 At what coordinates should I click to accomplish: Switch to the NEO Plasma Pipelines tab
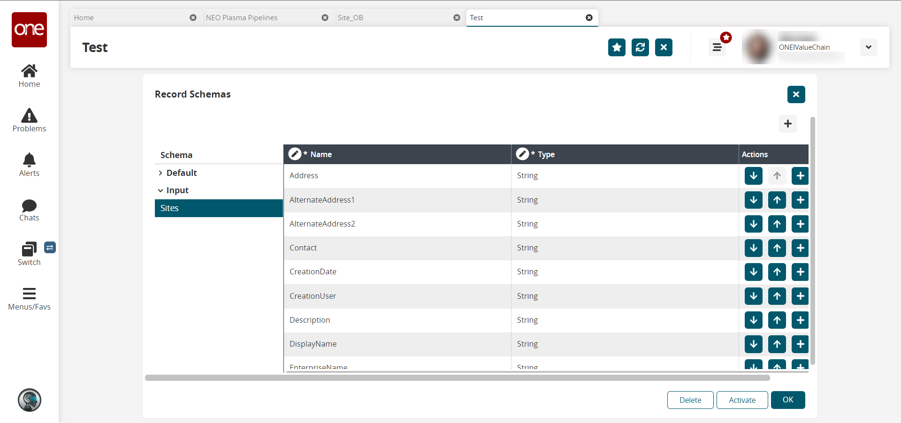coord(242,18)
